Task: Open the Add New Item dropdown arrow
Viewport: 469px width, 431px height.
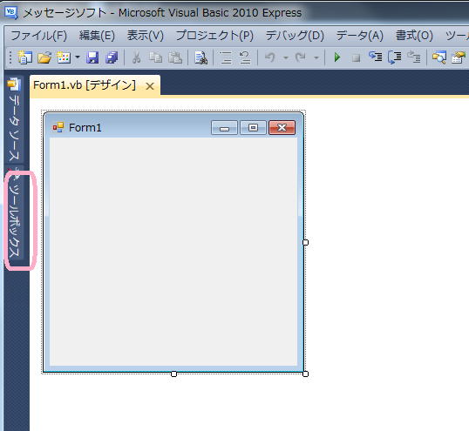Action: [78, 57]
